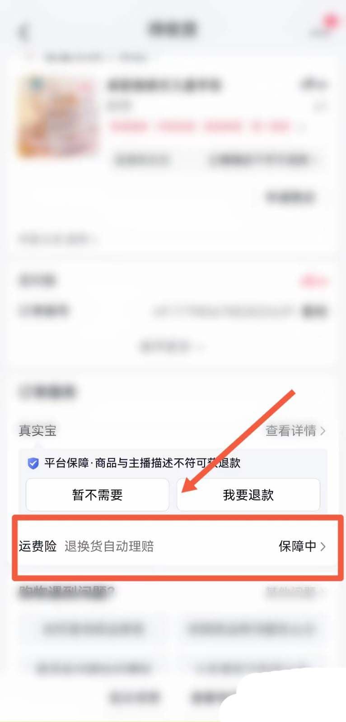This screenshot has width=346, height=722.
Task: Open the blurred 其他问题 link at right
Action: click(295, 591)
